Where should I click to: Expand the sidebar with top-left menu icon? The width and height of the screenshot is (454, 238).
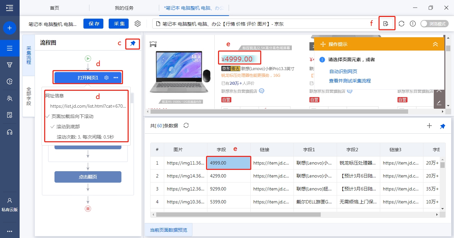point(10,8)
